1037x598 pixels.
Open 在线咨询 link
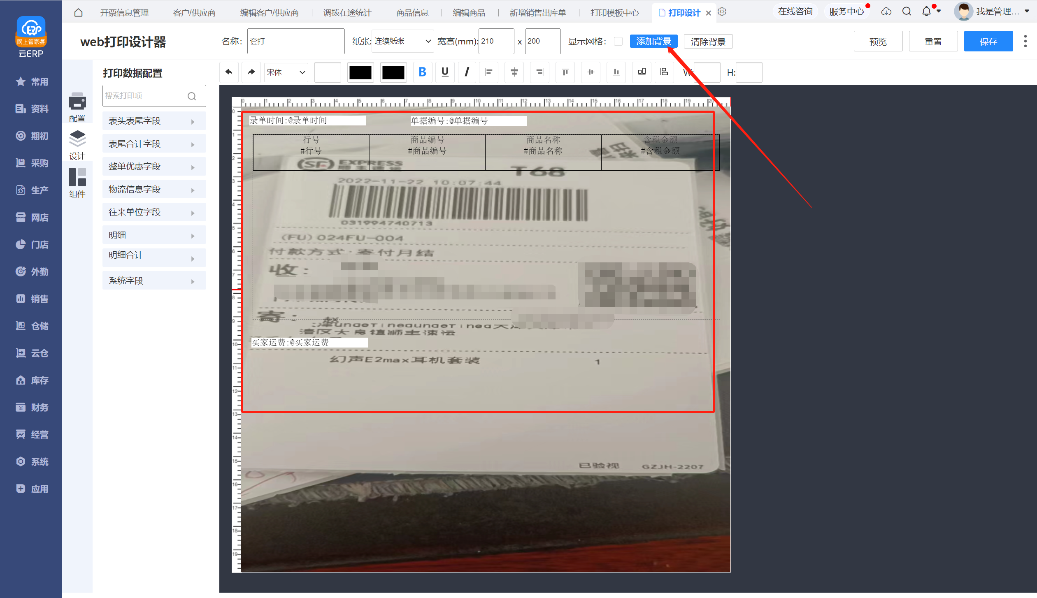pos(795,12)
